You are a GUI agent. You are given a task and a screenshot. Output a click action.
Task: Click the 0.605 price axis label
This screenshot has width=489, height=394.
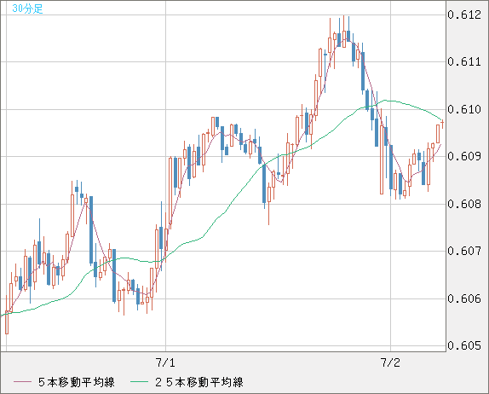coord(464,345)
